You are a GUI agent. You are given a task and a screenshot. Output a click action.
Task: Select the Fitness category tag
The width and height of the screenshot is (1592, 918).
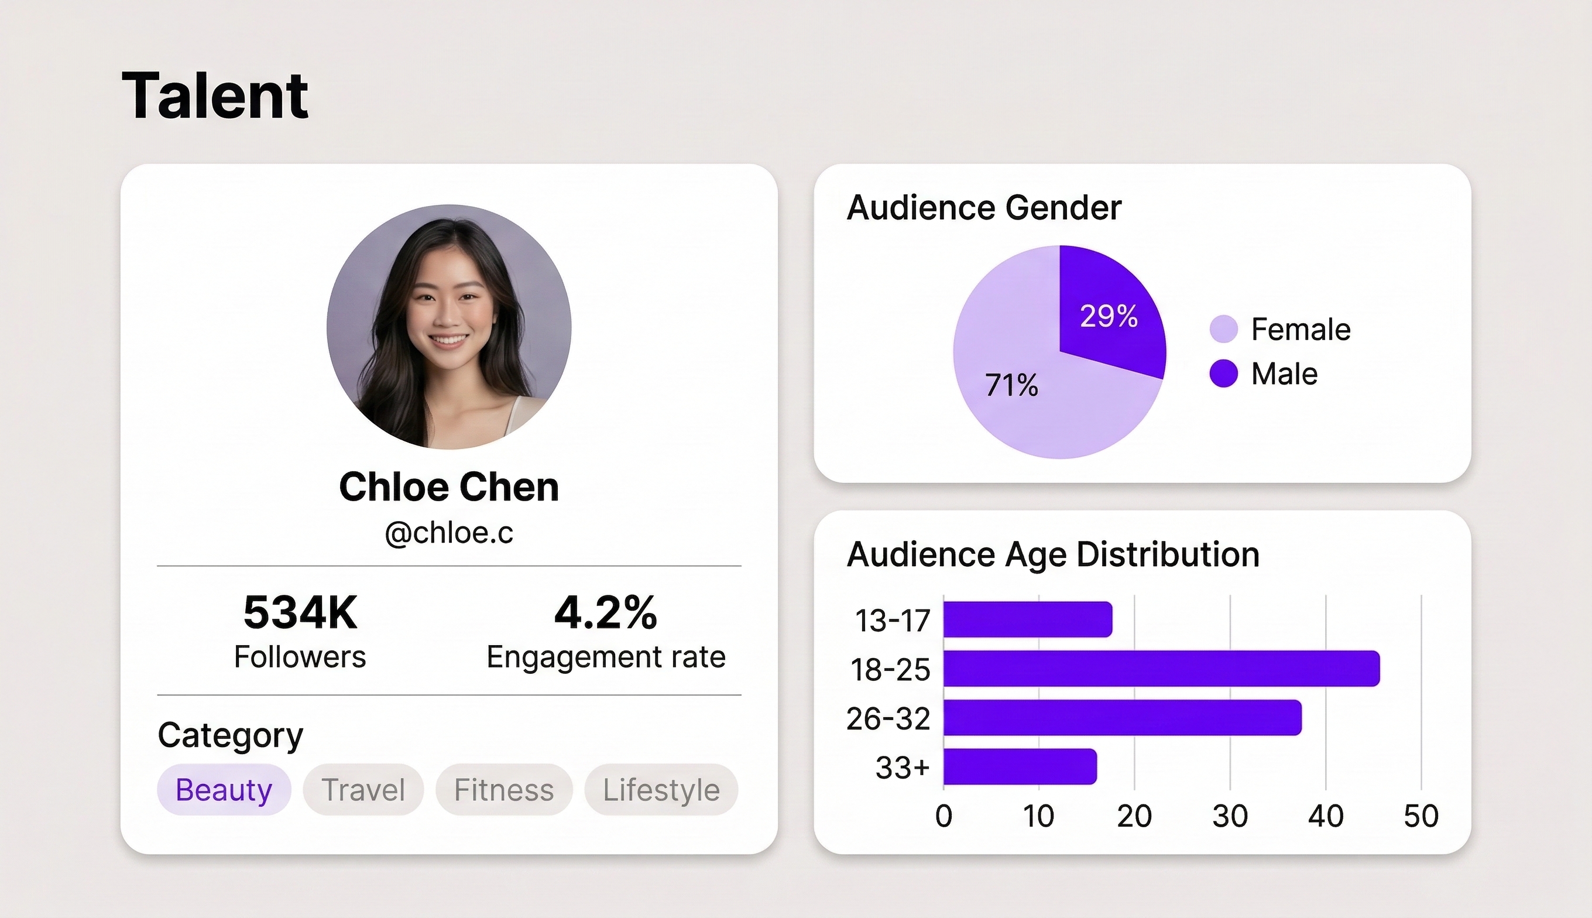(503, 789)
